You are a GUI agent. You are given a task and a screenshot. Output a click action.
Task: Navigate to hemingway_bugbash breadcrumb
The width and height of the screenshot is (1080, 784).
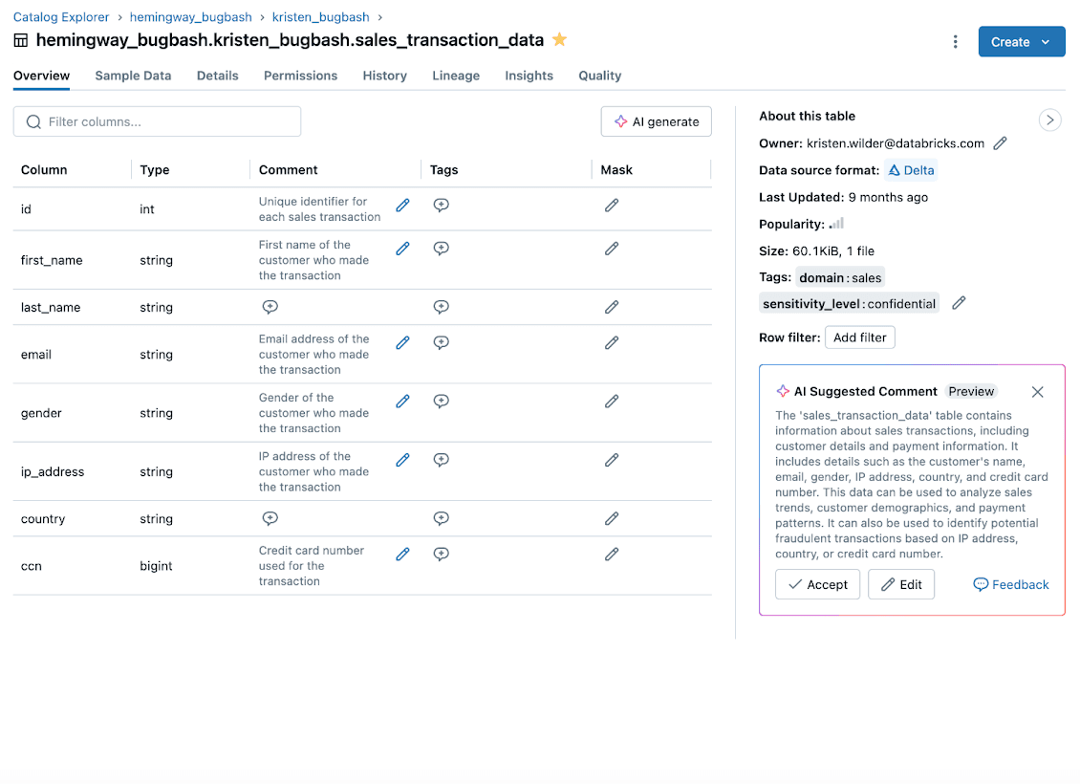(x=190, y=17)
